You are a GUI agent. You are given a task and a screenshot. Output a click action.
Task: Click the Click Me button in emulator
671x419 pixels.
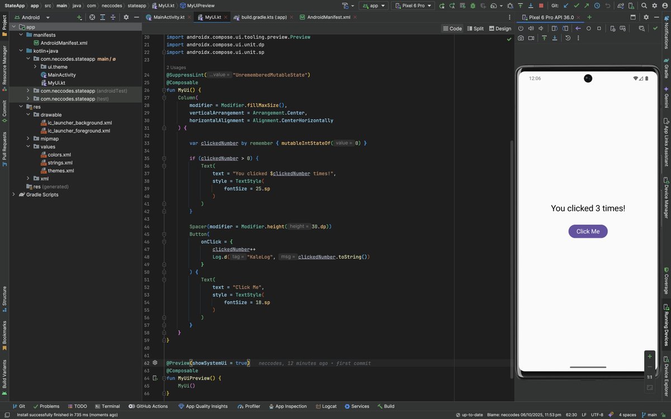tap(588, 231)
